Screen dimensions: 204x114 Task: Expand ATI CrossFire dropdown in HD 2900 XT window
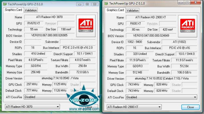click(161, 97)
